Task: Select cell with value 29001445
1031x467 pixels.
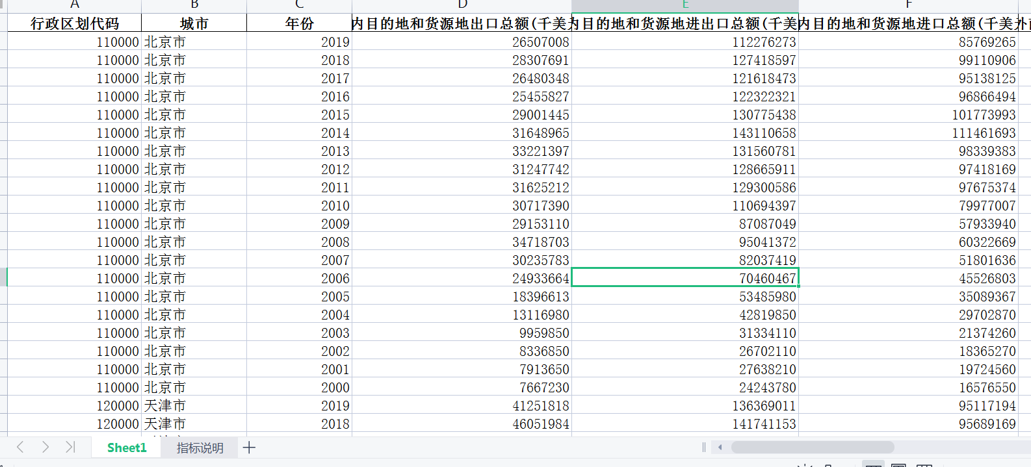Action: 462,114
